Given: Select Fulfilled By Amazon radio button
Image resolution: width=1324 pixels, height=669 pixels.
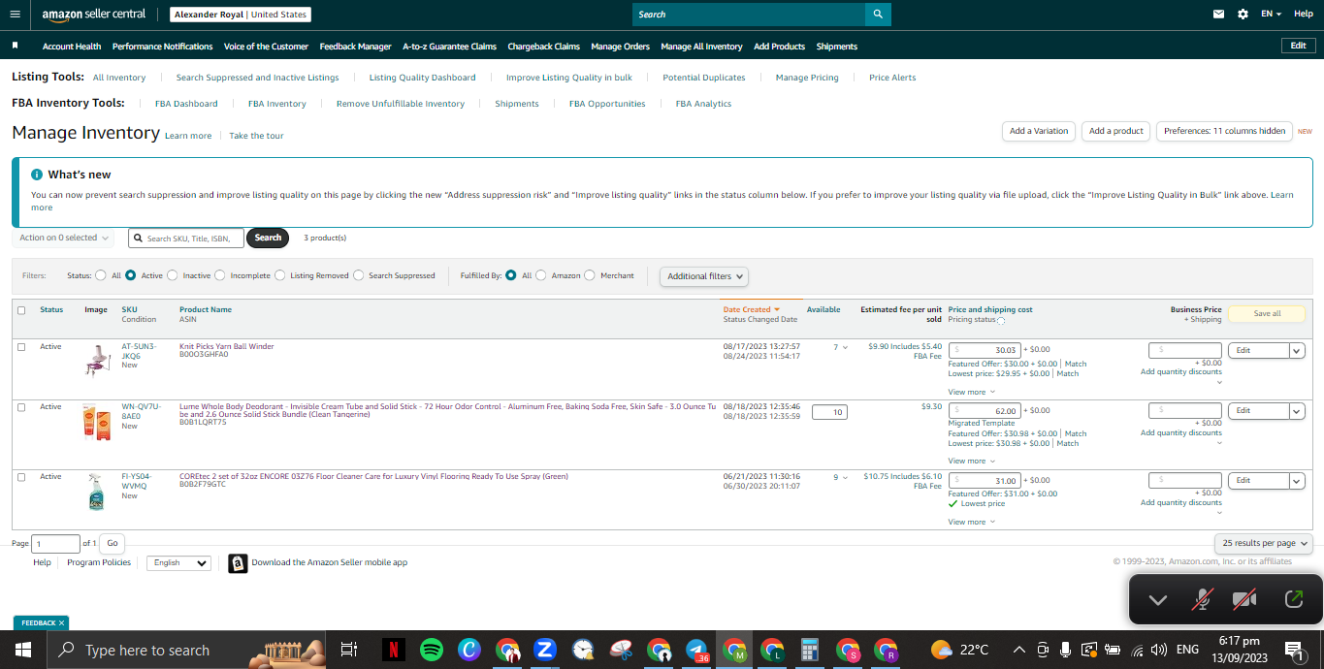Looking at the screenshot, I should pyautogui.click(x=541, y=275).
